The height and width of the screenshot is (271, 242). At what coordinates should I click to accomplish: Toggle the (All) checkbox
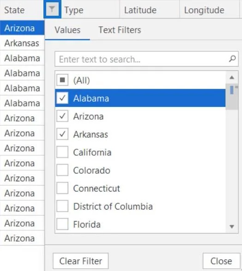coord(62,80)
